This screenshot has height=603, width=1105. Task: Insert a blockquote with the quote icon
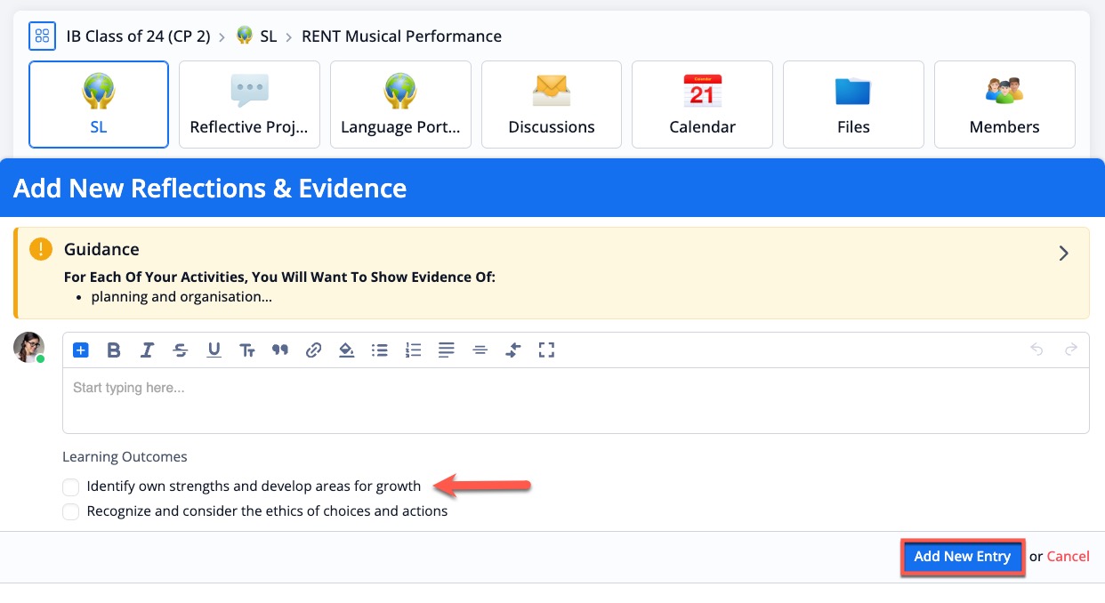coord(280,350)
